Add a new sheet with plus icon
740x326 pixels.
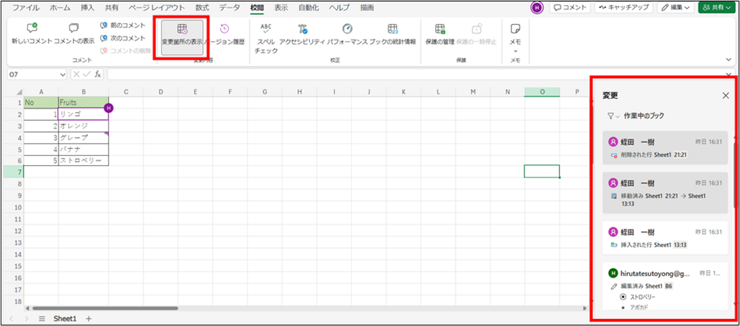[88, 319]
